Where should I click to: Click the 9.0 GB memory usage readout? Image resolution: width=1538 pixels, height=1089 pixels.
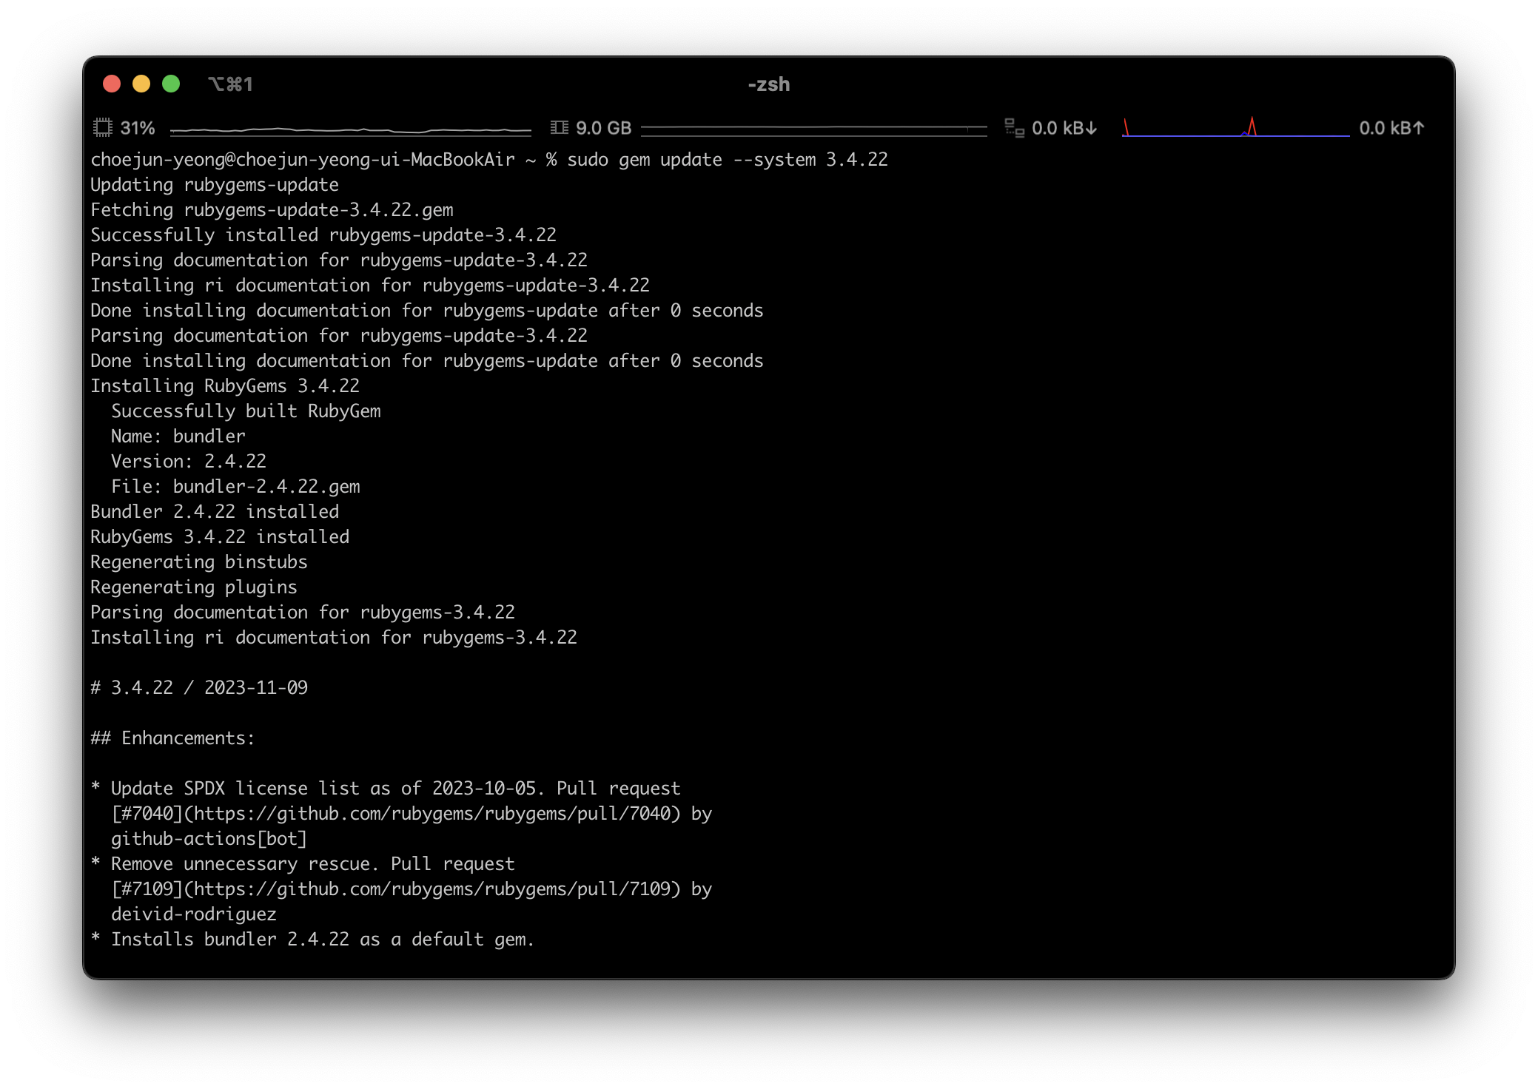pyautogui.click(x=603, y=128)
